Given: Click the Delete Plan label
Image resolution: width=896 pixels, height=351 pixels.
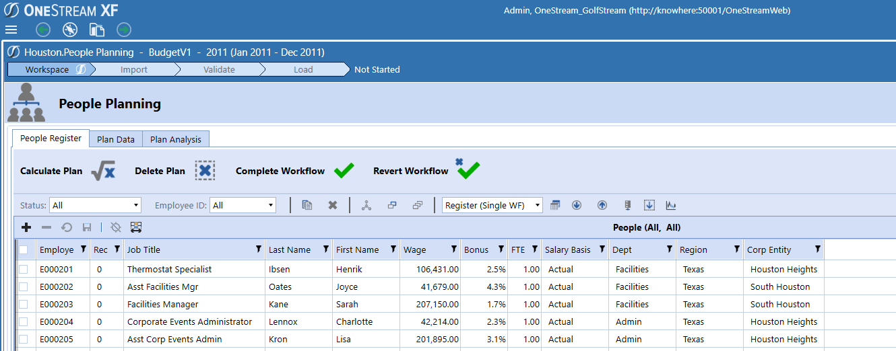Looking at the screenshot, I should [x=160, y=171].
